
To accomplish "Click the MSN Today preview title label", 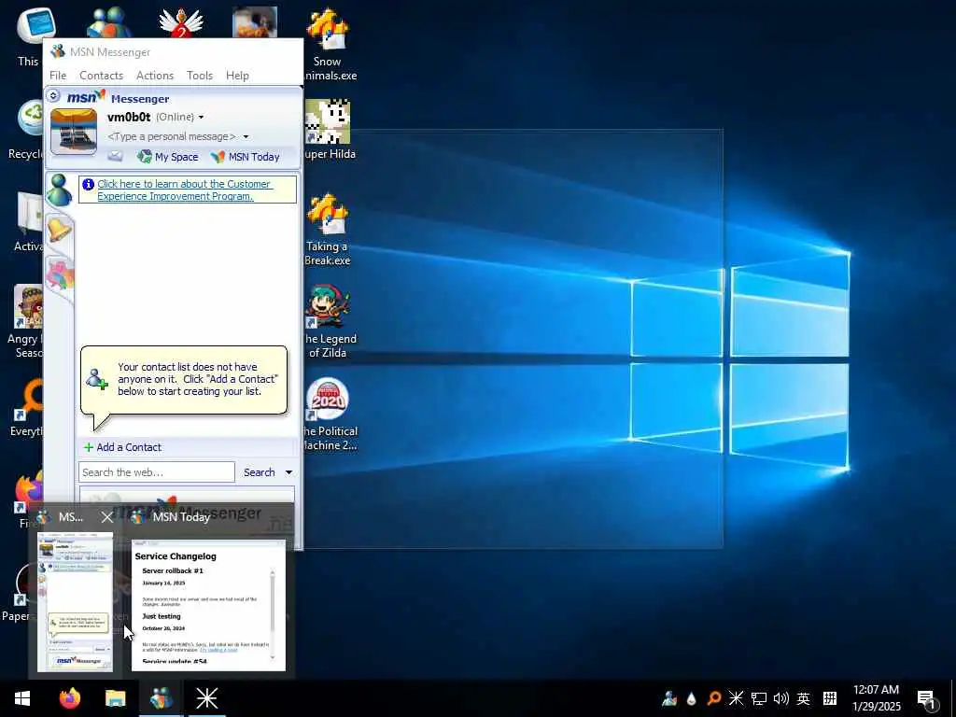I will 181,517.
